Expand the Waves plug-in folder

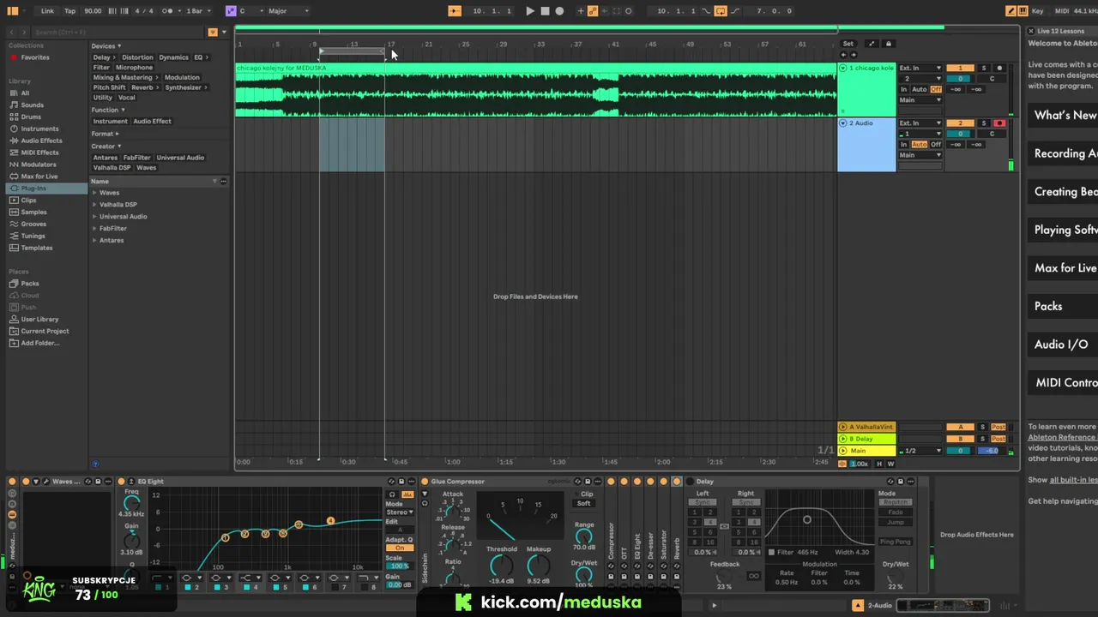click(94, 193)
